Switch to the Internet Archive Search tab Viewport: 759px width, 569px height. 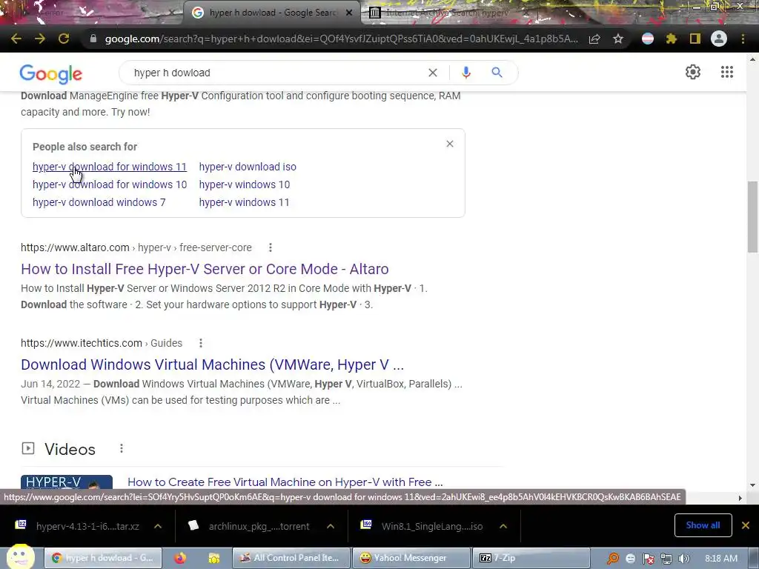point(448,13)
